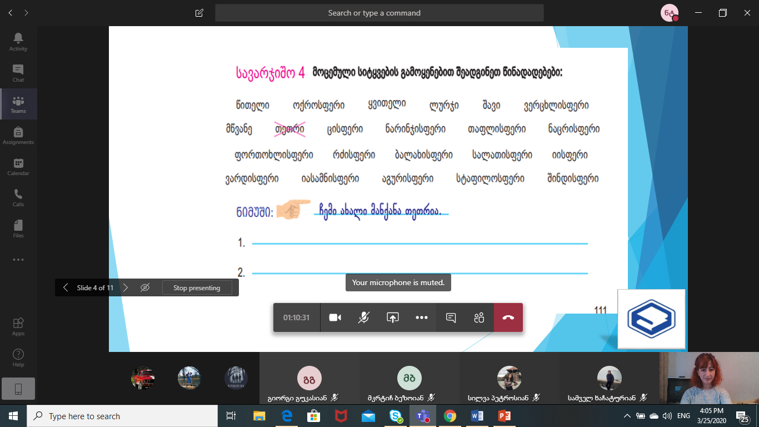Advance to the next slide
Viewport: 759px width, 427px height.
[126, 287]
